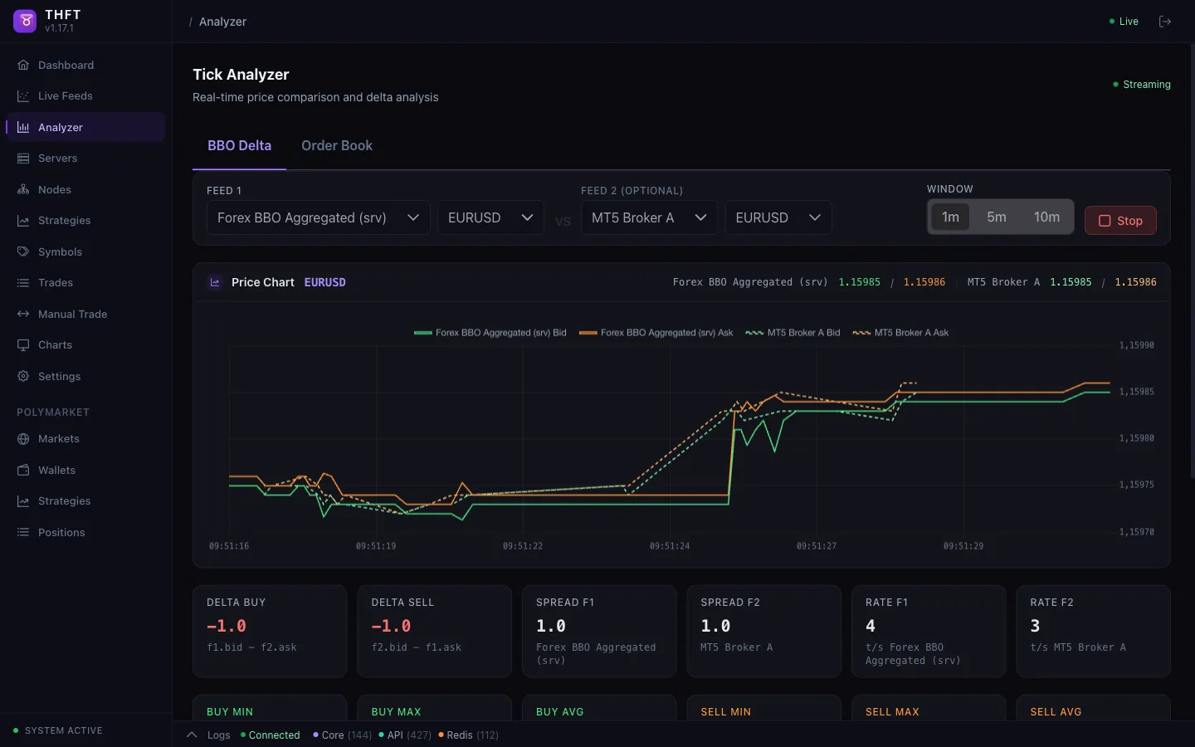The height and width of the screenshot is (747, 1195).
Task: Click the Stop streaming button
Action: pyautogui.click(x=1120, y=221)
